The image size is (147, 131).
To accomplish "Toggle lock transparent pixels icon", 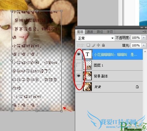I will point(88,45).
